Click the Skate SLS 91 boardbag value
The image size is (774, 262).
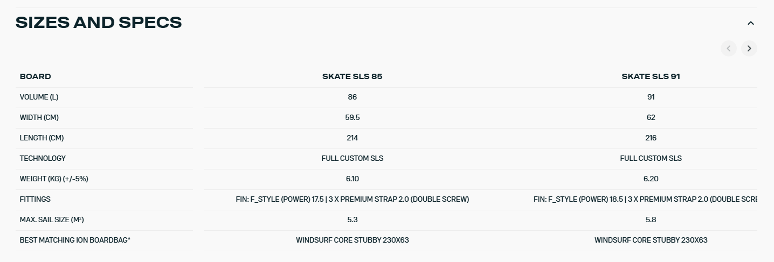[651, 240]
